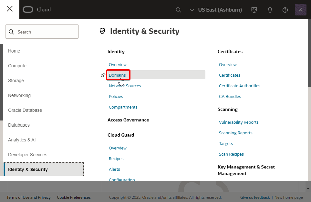Viewport: 311px width, 202px height.
Task: Select Compute in the navigation menu
Action: [17, 66]
